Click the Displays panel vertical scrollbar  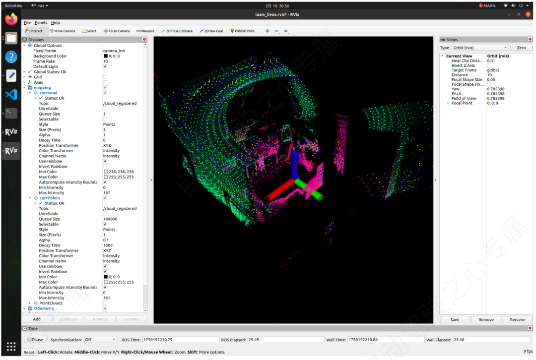(x=145, y=178)
